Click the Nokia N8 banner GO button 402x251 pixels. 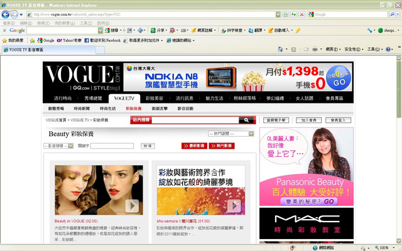(339, 78)
